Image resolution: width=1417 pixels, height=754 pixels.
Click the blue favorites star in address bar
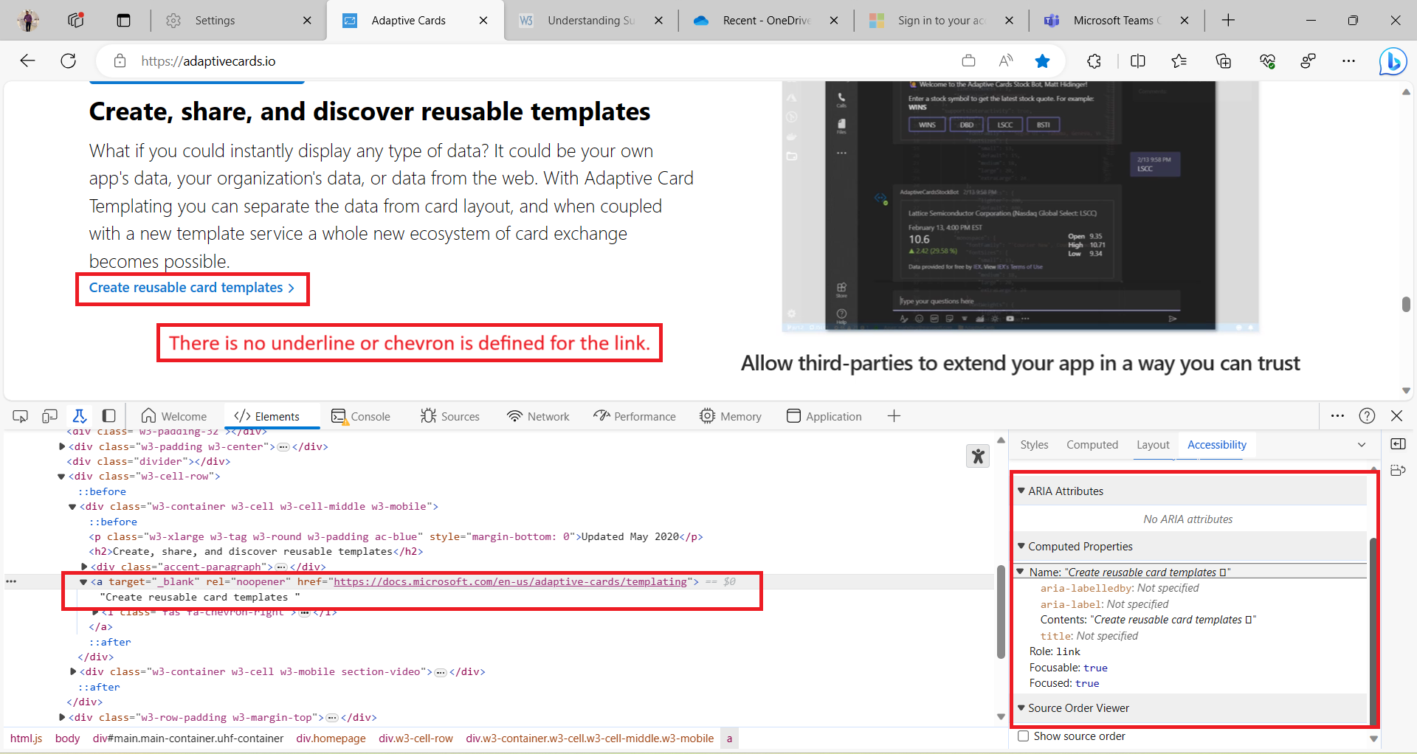click(x=1042, y=61)
